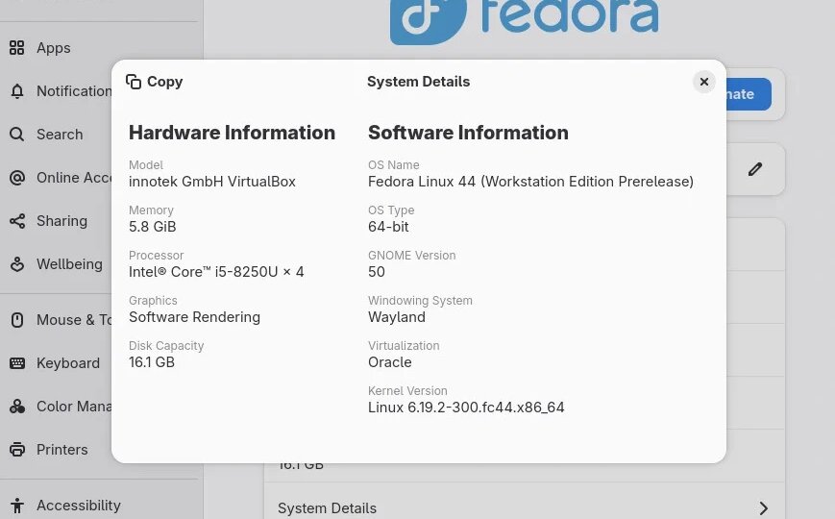Click the Mouse icon in sidebar
835x519 pixels.
17,320
